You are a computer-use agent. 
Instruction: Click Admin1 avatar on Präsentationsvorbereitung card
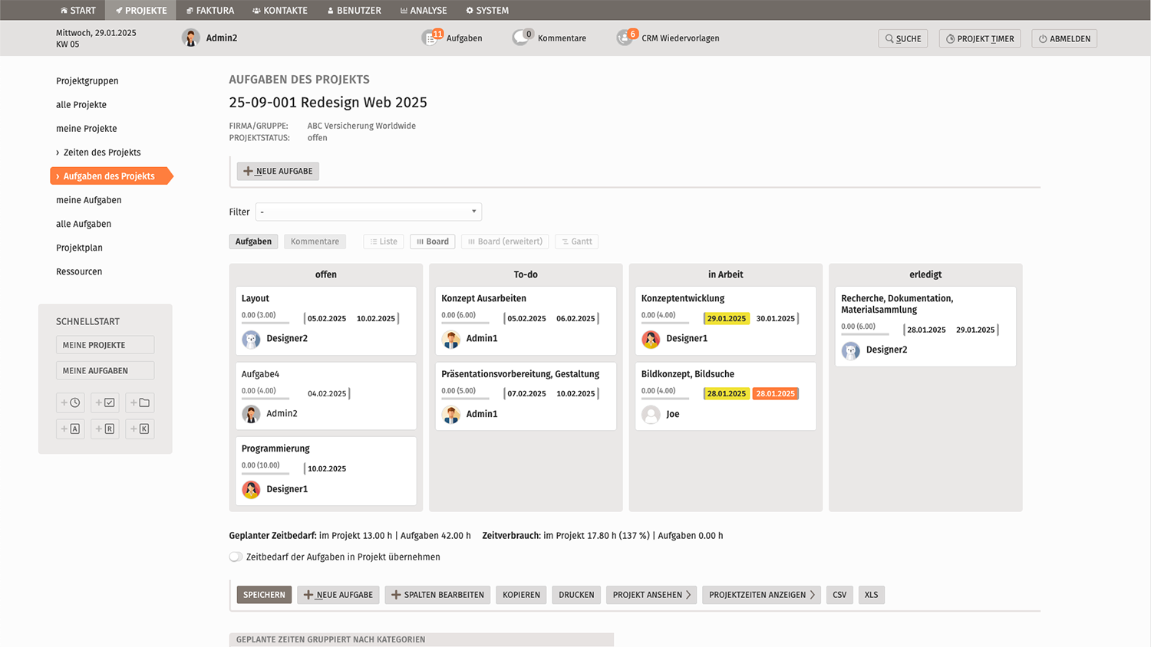click(x=451, y=414)
